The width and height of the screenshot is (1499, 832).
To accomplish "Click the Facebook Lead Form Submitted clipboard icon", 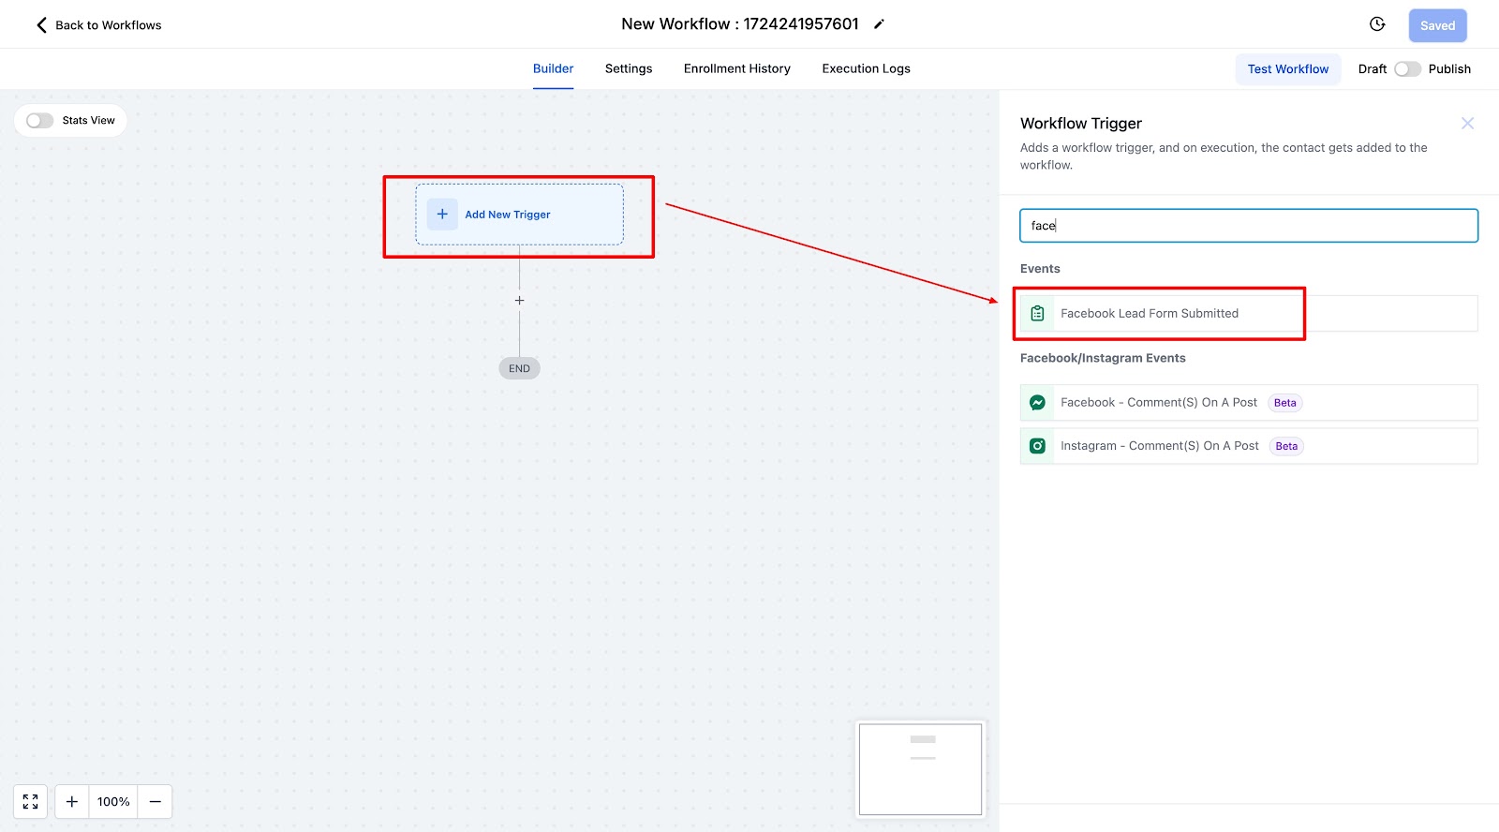I will pyautogui.click(x=1037, y=313).
